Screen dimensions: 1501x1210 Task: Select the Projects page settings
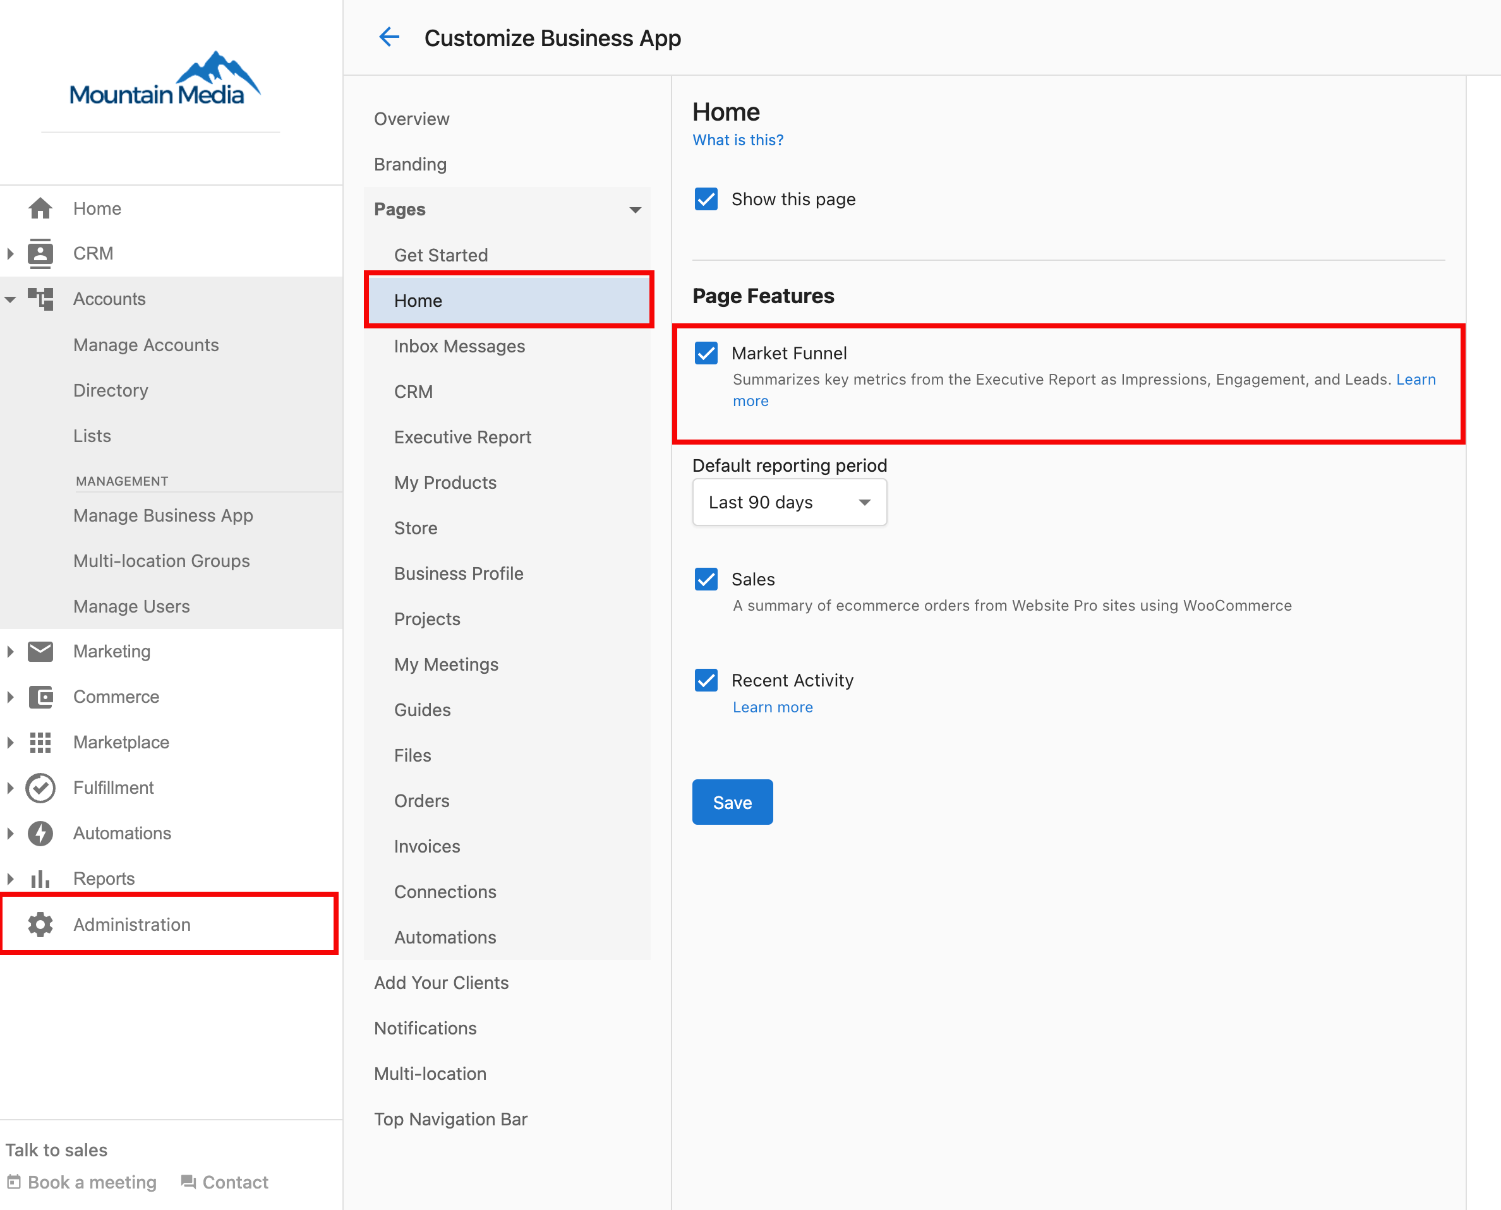click(x=426, y=619)
